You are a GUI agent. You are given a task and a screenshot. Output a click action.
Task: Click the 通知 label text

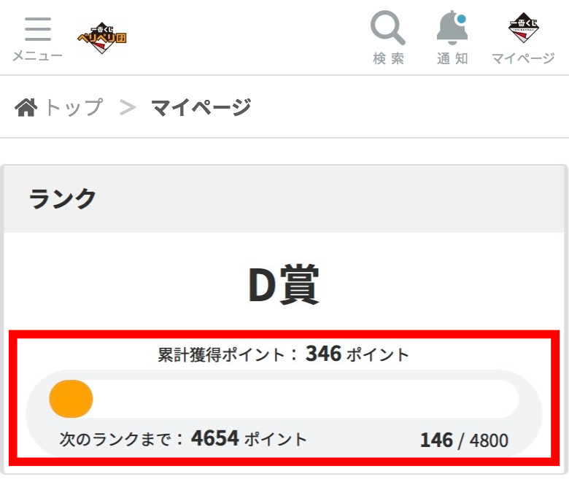coord(452,58)
